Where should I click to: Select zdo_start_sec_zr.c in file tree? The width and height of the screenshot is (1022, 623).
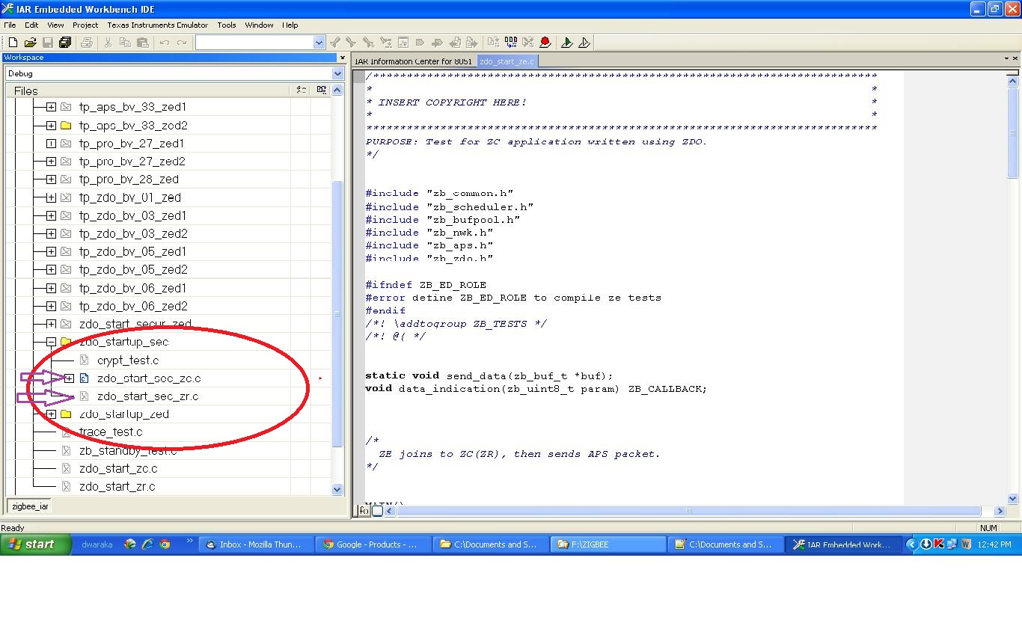pos(148,396)
